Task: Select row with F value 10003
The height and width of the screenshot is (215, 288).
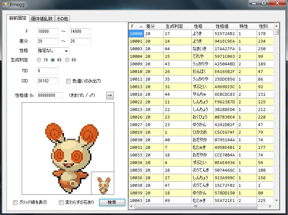Action: (201, 49)
